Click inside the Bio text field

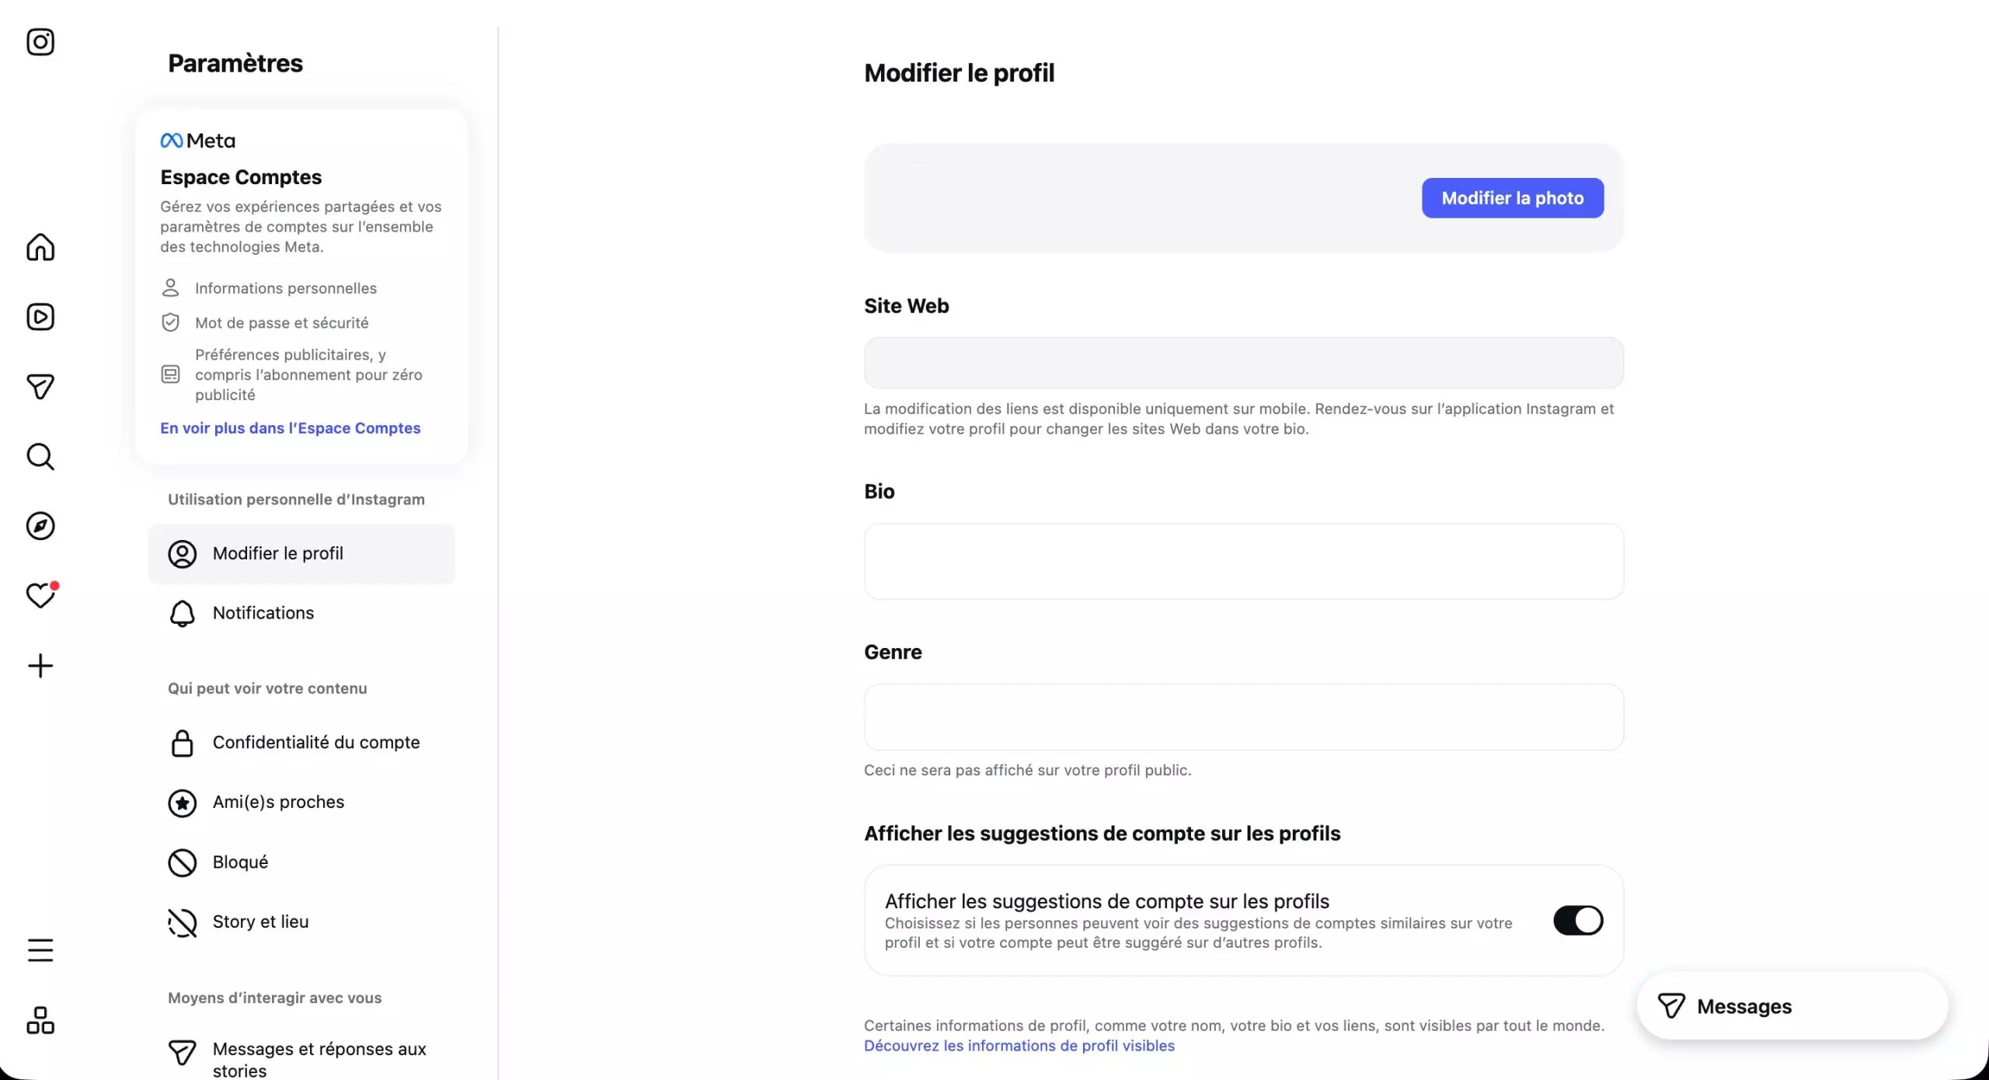[1243, 561]
